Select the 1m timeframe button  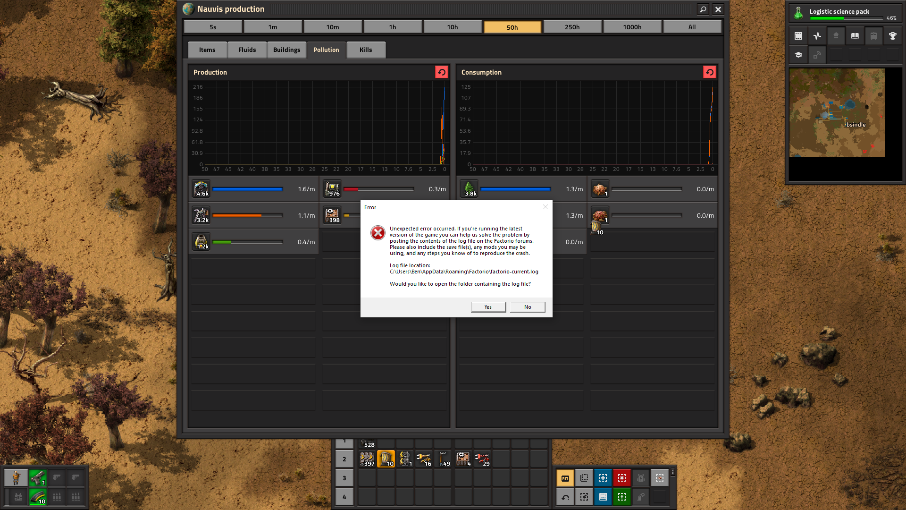[x=273, y=27]
